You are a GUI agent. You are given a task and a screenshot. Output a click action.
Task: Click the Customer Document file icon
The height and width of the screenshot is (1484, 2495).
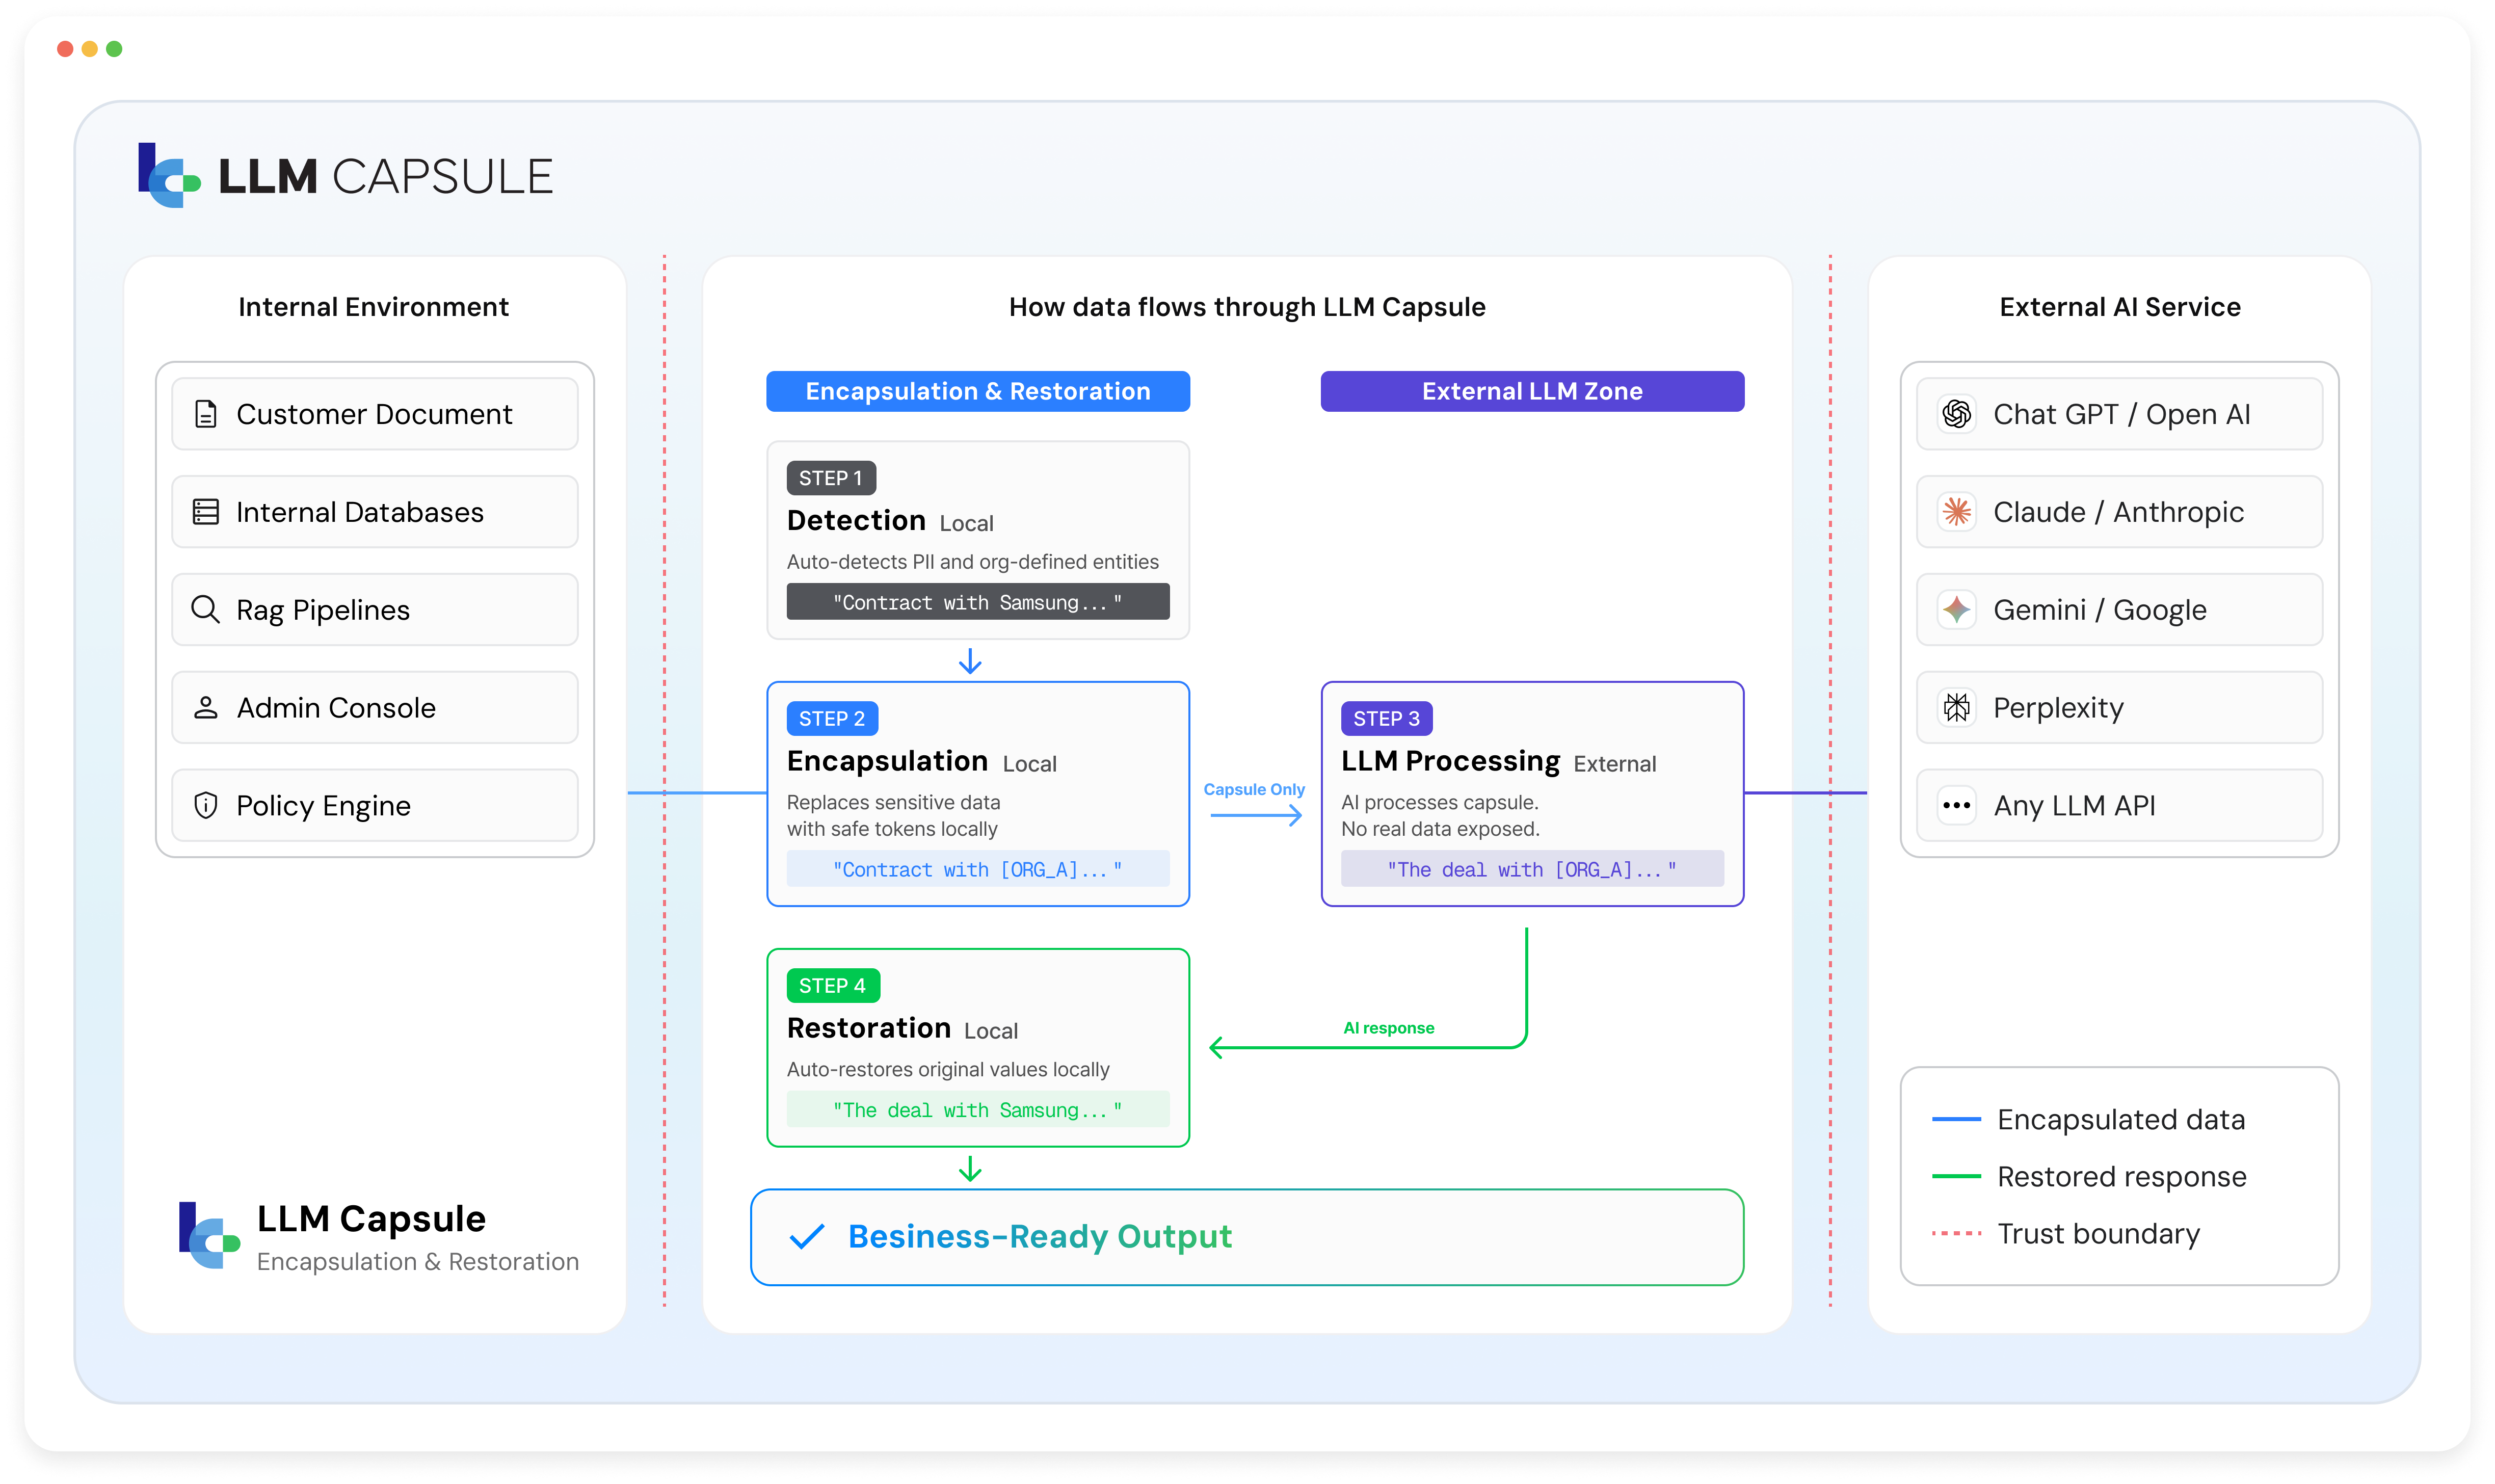(x=206, y=414)
